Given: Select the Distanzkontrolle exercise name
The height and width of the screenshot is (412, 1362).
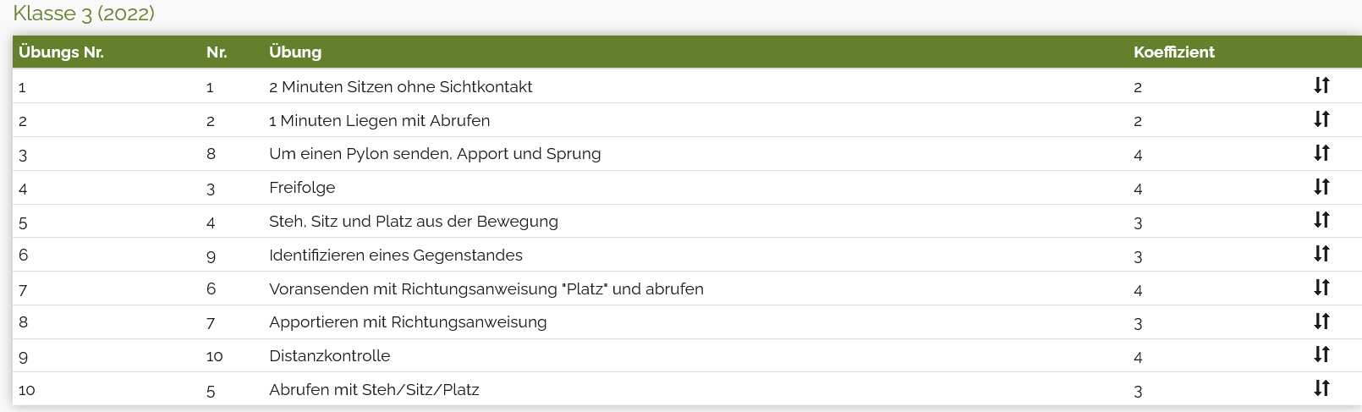Looking at the screenshot, I should pyautogui.click(x=329, y=355).
